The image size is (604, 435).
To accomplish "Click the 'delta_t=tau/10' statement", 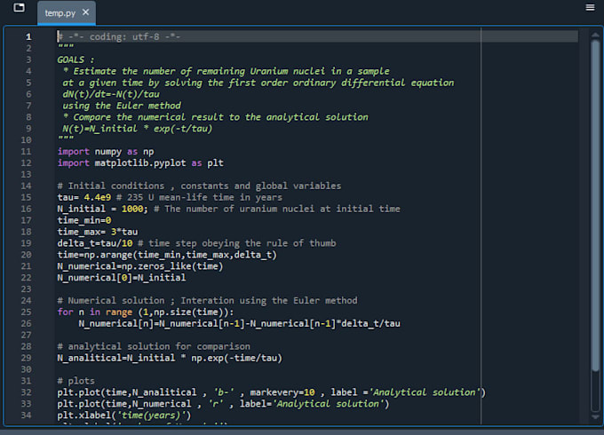I will [x=95, y=243].
